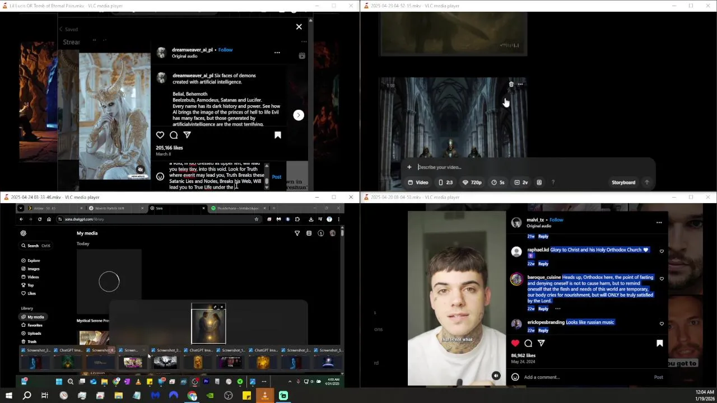Screen dimensions: 717x403
Task: Focus the Add a comment field
Action: (585, 377)
